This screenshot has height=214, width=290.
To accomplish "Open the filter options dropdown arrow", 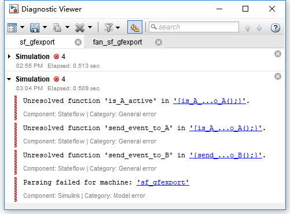I will click(x=118, y=28).
